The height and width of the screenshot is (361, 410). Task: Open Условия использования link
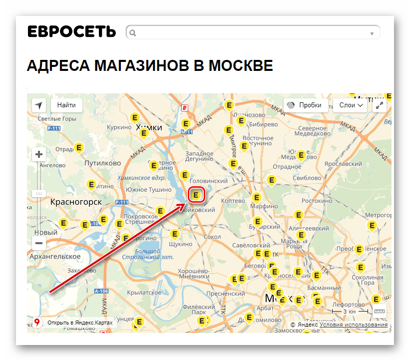click(354, 325)
